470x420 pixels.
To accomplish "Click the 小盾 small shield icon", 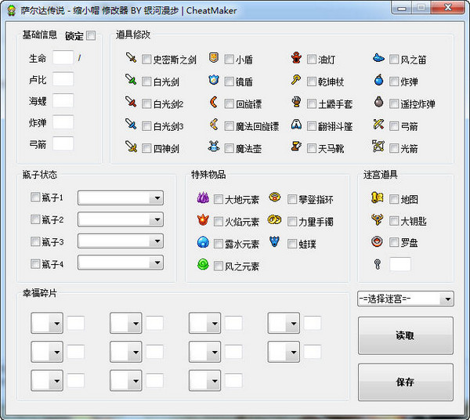I will pyautogui.click(x=213, y=58).
